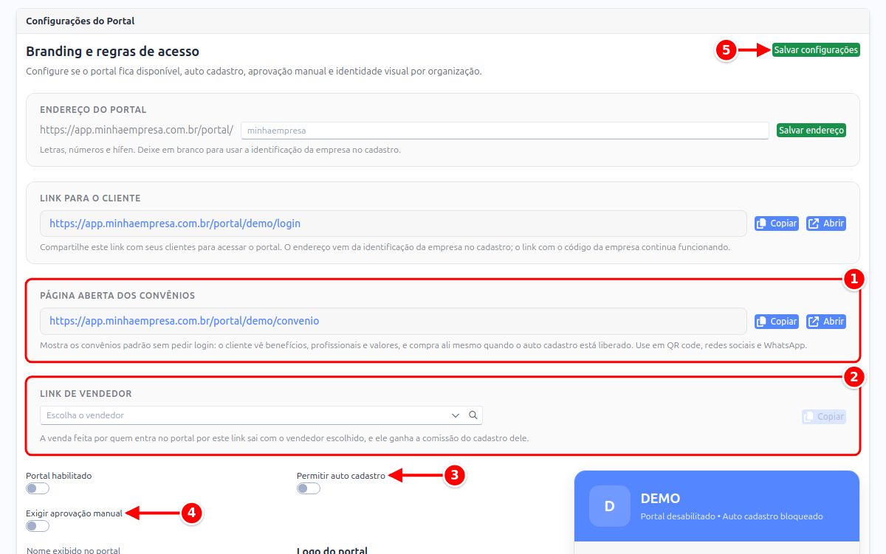Screen dimensions: 886x554
Task: Open the Escolha o vendedor dropdown
Action: pos(261,415)
